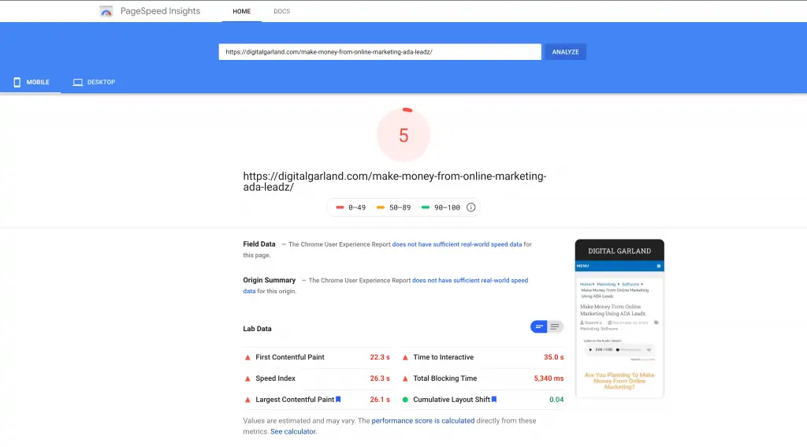Click the mobile phone icon
This screenshot has width=807, height=447.
point(17,83)
